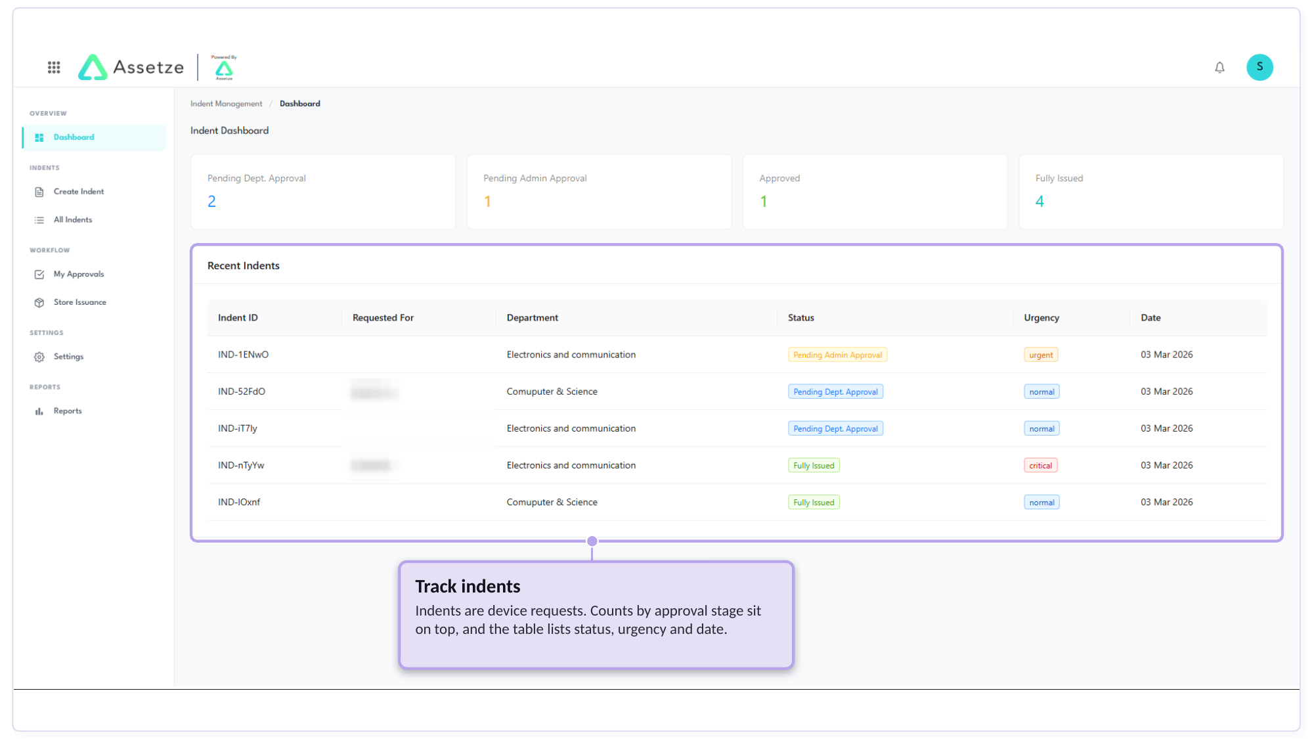Click the Recent Indents heading
The width and height of the screenshot is (1314, 739).
[243, 265]
